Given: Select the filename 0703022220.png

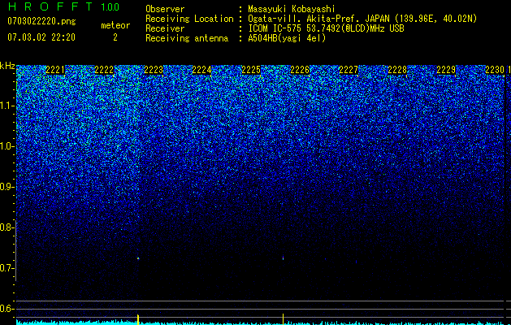Looking at the screenshot, I should click(x=41, y=22).
